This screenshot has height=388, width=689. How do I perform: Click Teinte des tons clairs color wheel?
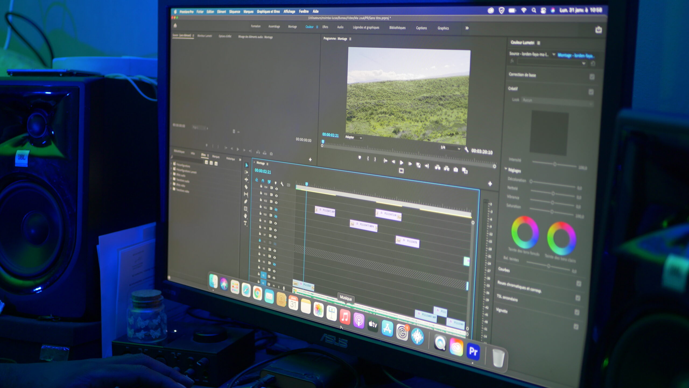561,238
